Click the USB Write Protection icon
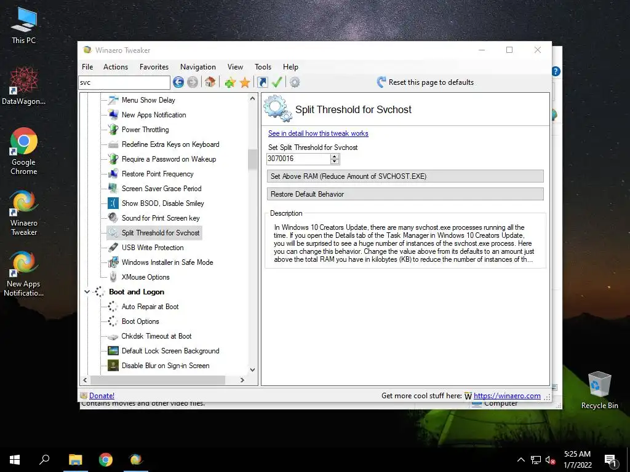This screenshot has height=472, width=630. (113, 248)
